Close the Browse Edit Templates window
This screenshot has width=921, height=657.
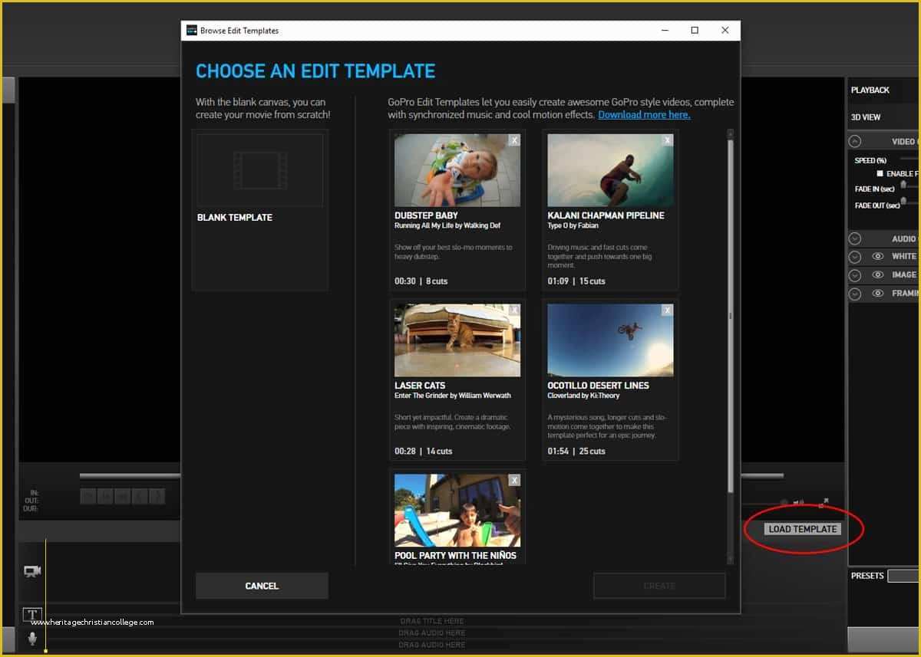coord(725,31)
